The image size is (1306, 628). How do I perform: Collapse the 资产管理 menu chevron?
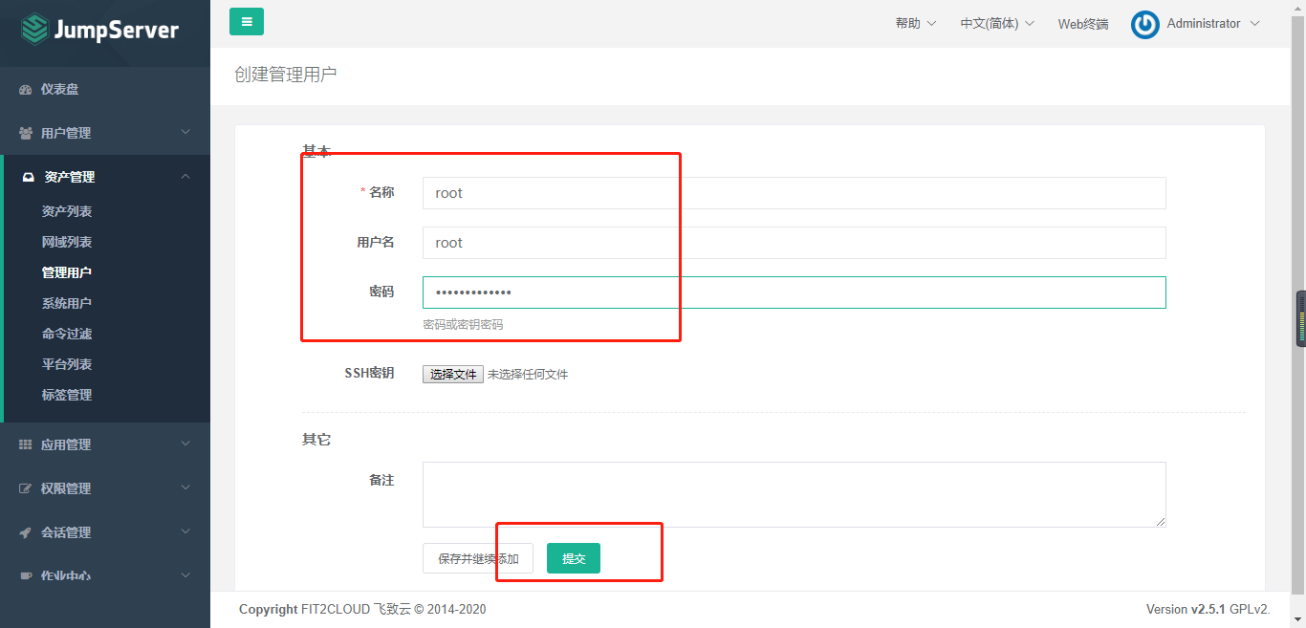click(x=185, y=176)
